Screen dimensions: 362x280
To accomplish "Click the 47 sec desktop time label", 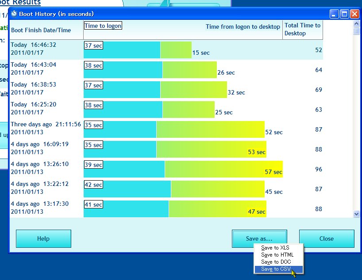I will tap(257, 212).
